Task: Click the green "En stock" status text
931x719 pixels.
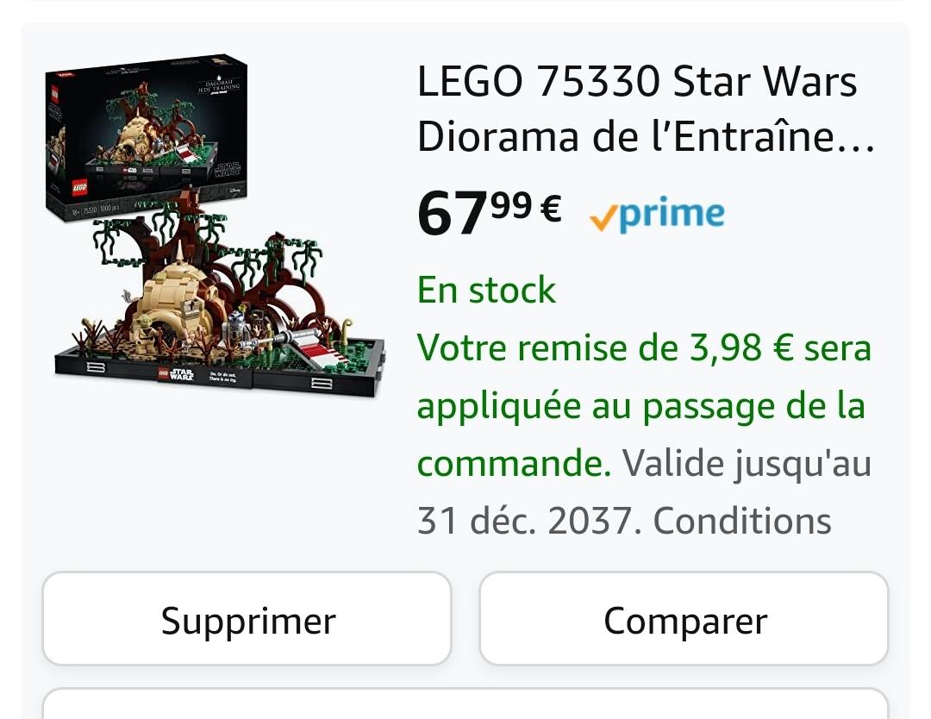Action: point(486,290)
